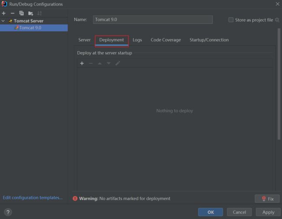Switch to Code Coverage tab

click(x=166, y=40)
